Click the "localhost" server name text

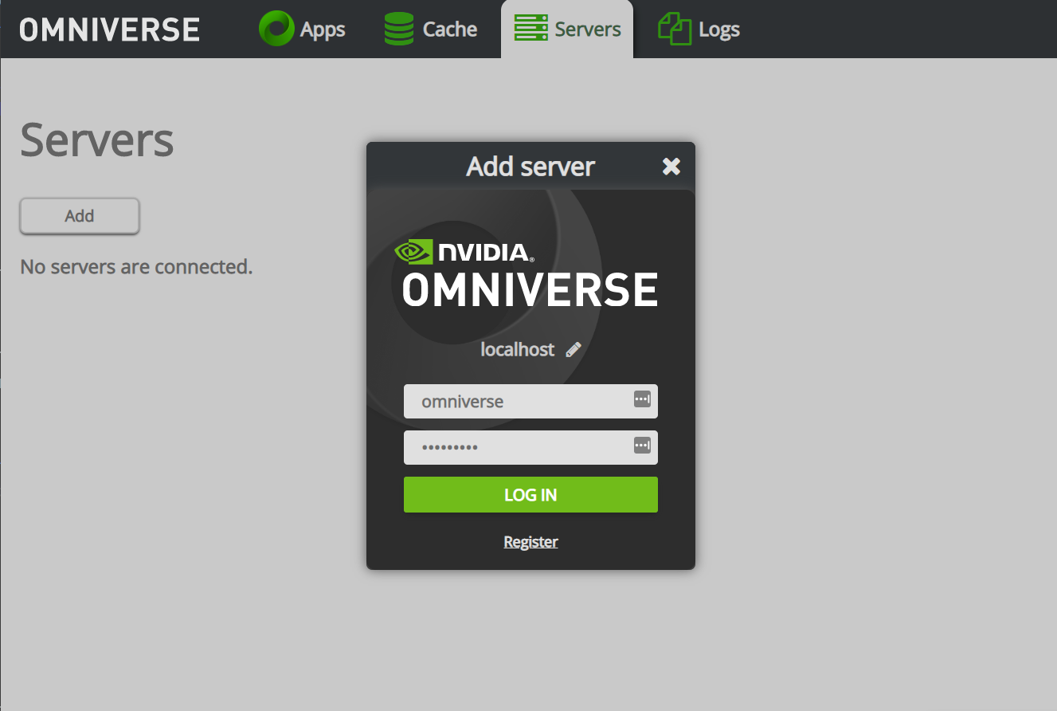coord(518,349)
